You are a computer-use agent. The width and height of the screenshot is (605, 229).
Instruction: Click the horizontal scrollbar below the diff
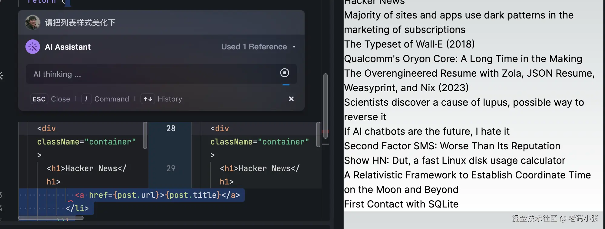51,218
